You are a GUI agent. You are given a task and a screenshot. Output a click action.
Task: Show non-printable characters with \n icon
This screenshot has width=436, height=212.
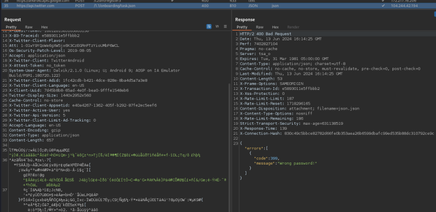(x=217, y=26)
